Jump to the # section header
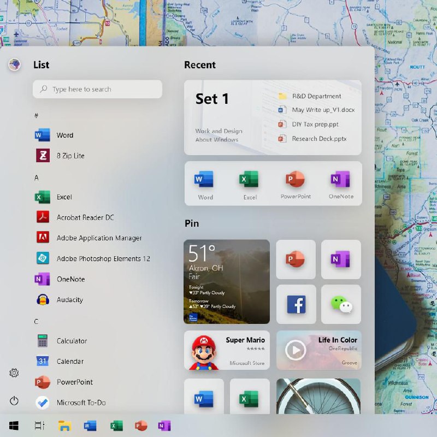This screenshot has height=437, width=437. point(36,115)
